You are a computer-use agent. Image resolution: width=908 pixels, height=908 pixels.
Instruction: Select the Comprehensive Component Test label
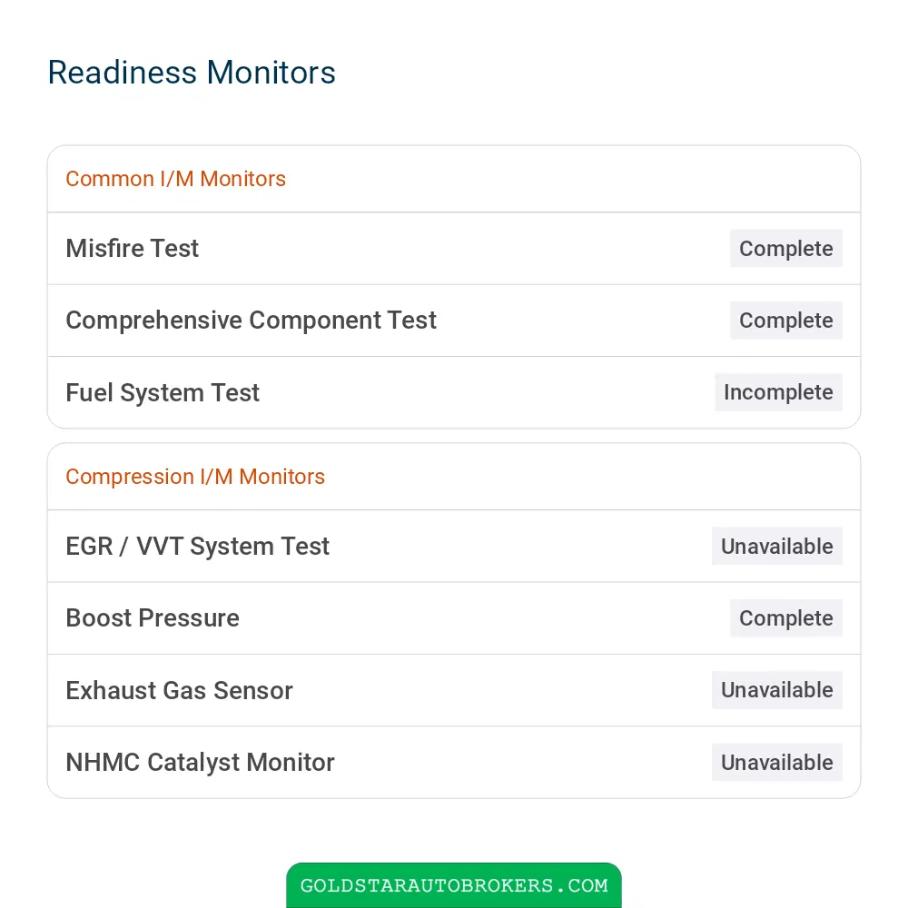(251, 321)
